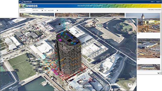Toggle picture-in-picture view icon

click(x=158, y=73)
